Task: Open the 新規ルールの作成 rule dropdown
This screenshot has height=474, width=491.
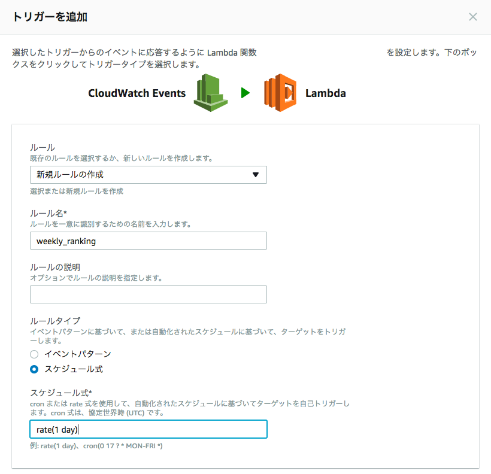Action: tap(148, 175)
